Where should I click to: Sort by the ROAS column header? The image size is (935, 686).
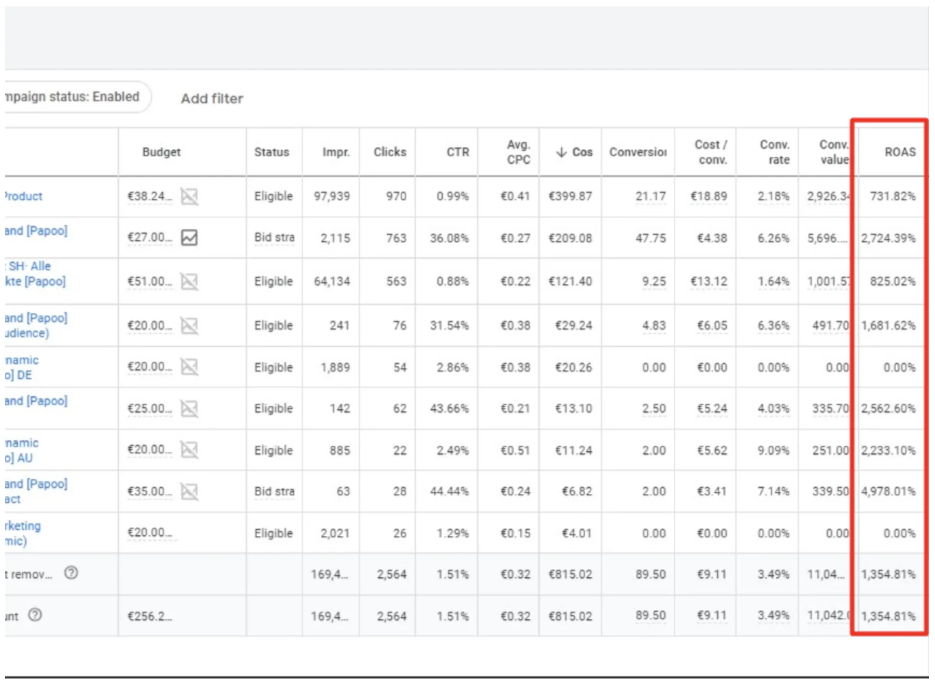click(900, 152)
